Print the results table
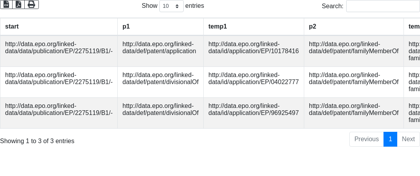Screen dimensions: 420x176 (31, 4)
